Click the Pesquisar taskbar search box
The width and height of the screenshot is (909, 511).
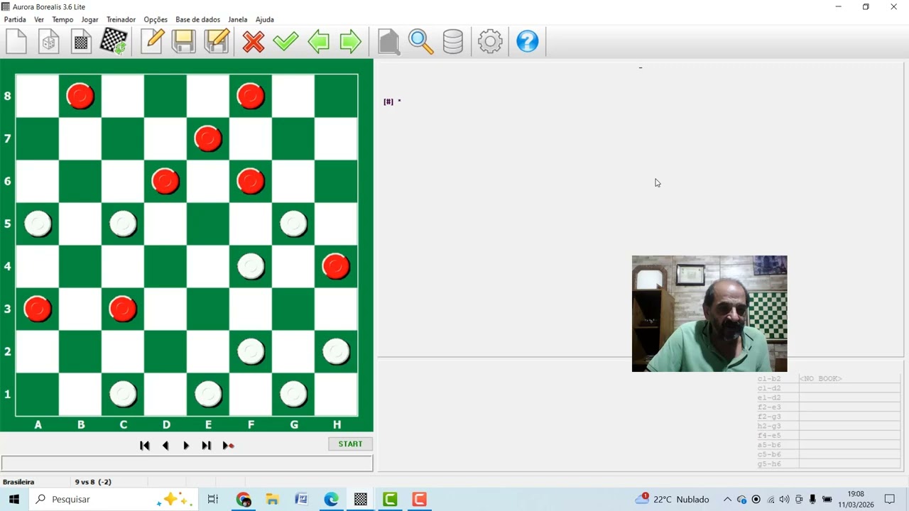tap(114, 500)
